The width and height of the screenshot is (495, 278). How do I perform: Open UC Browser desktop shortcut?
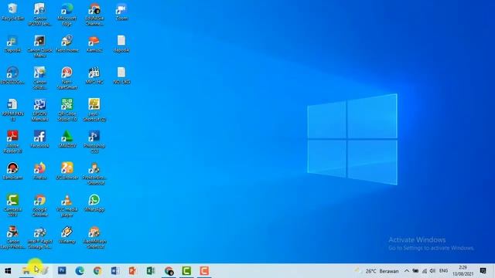67,171
